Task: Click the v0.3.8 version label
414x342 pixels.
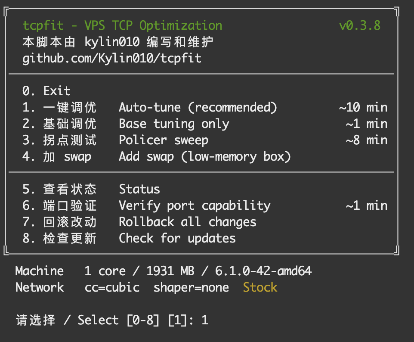Action: [360, 26]
